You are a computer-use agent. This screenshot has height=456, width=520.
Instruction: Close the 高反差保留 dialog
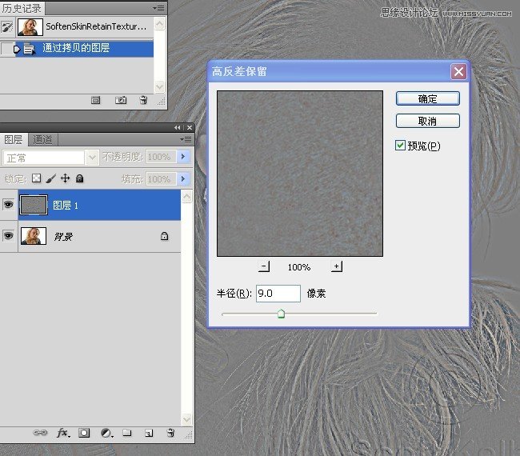click(x=458, y=71)
